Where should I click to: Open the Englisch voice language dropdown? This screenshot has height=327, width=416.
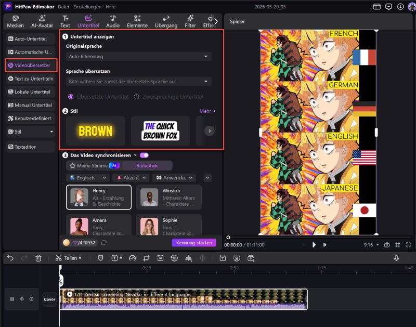(x=87, y=178)
